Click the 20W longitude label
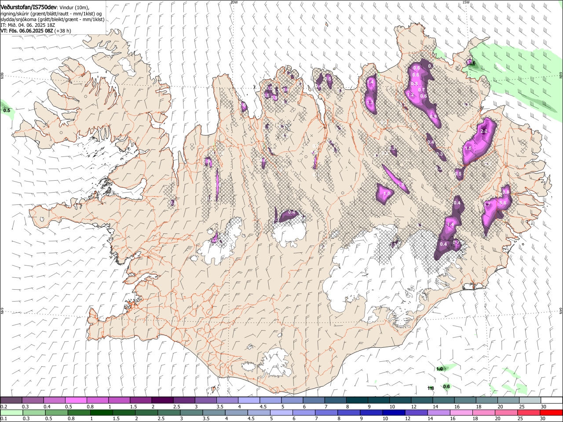The width and height of the screenshot is (563, 422). (x=234, y=2)
